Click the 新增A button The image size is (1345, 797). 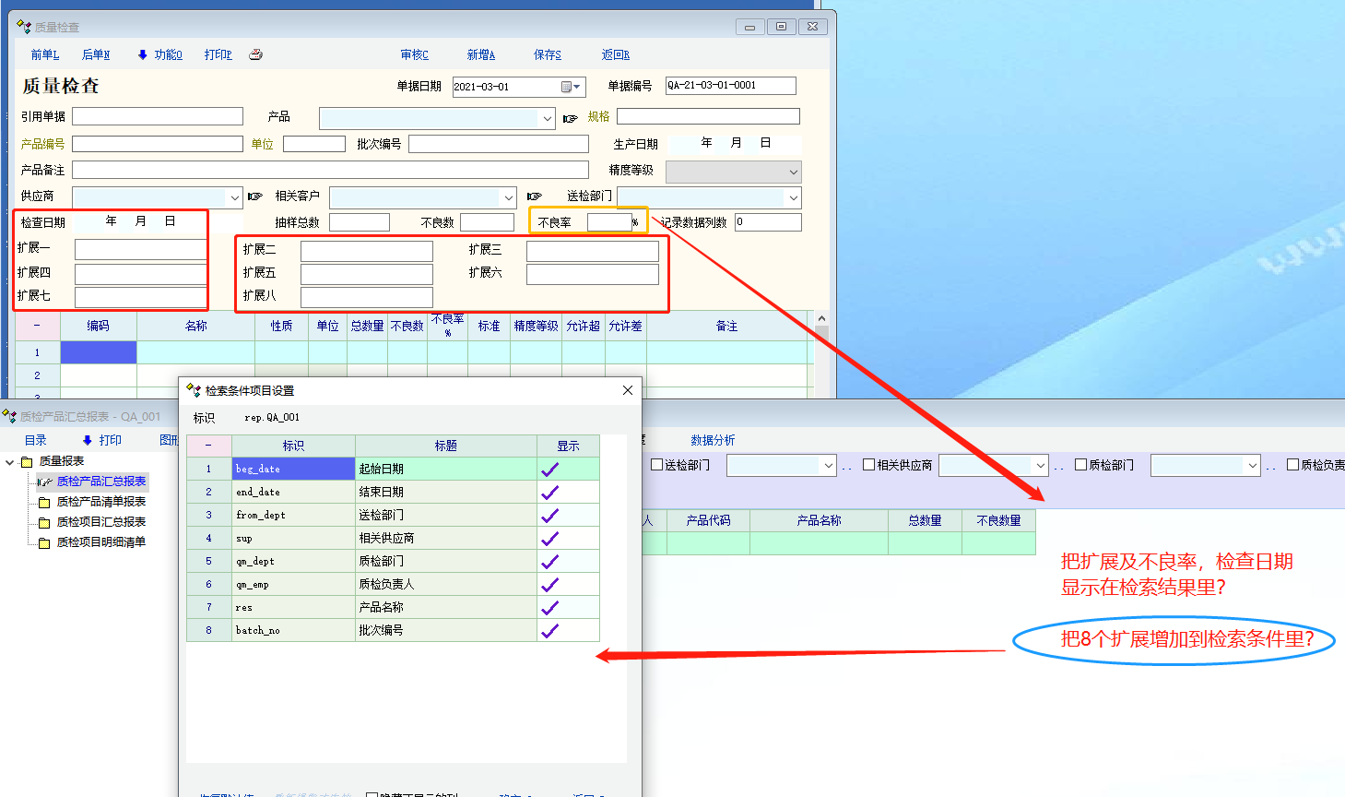(480, 55)
